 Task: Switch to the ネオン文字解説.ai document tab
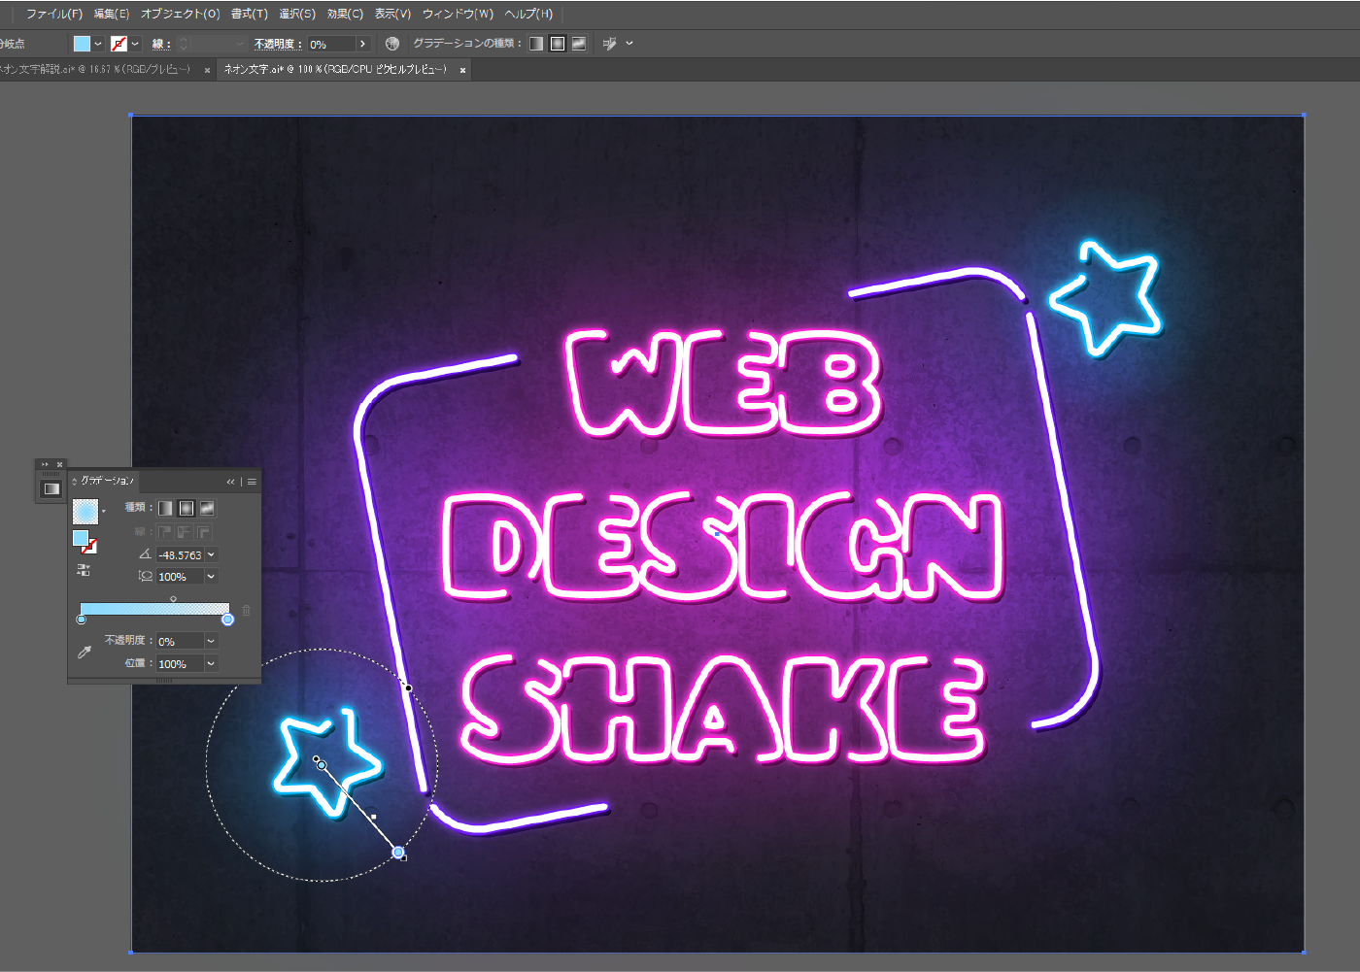point(97,70)
